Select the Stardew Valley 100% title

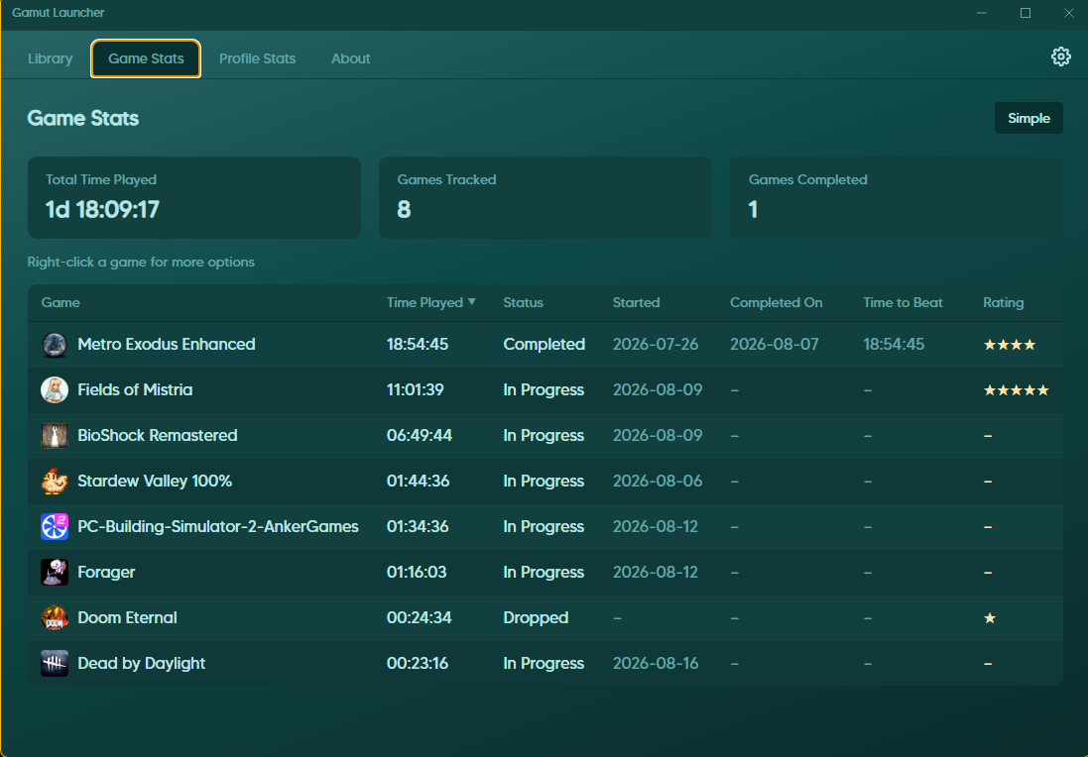[x=155, y=482]
